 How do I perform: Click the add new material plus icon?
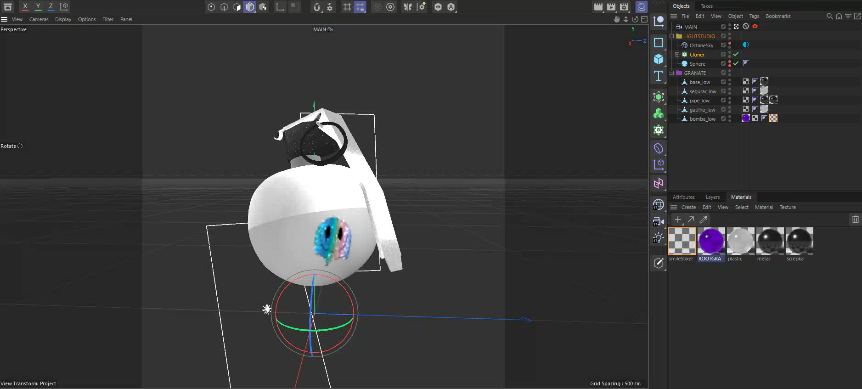point(678,220)
